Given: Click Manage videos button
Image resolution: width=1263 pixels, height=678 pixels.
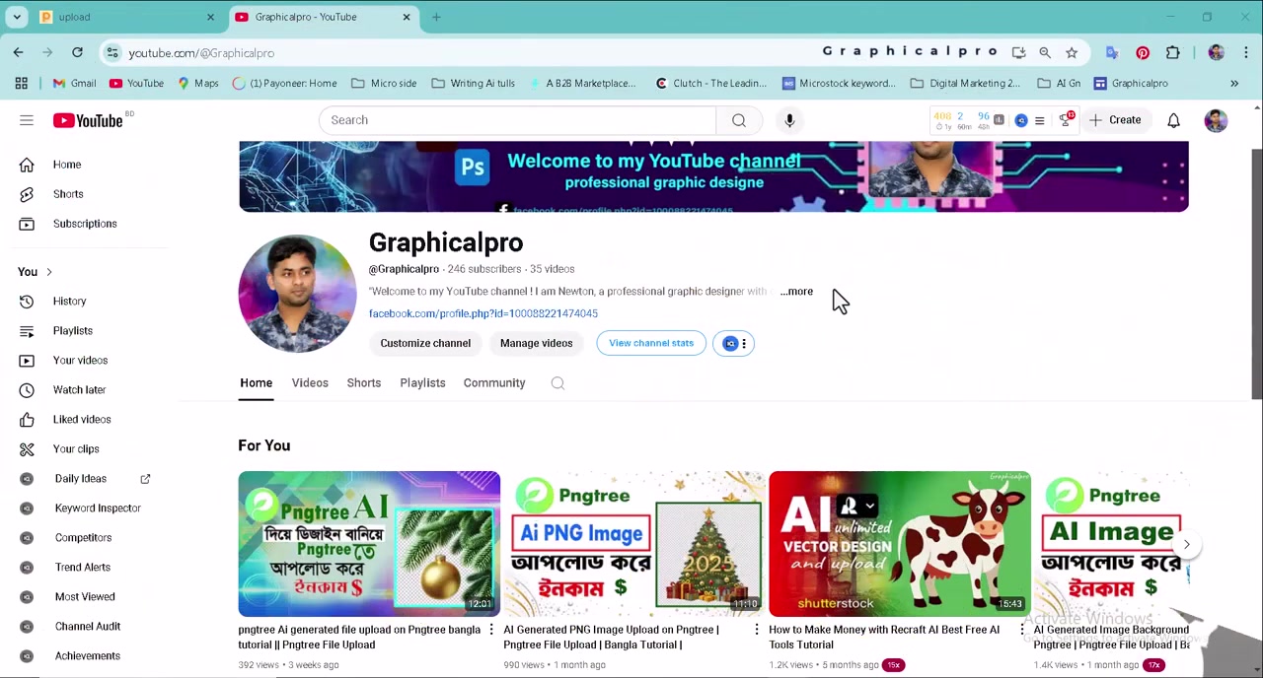Looking at the screenshot, I should [536, 343].
